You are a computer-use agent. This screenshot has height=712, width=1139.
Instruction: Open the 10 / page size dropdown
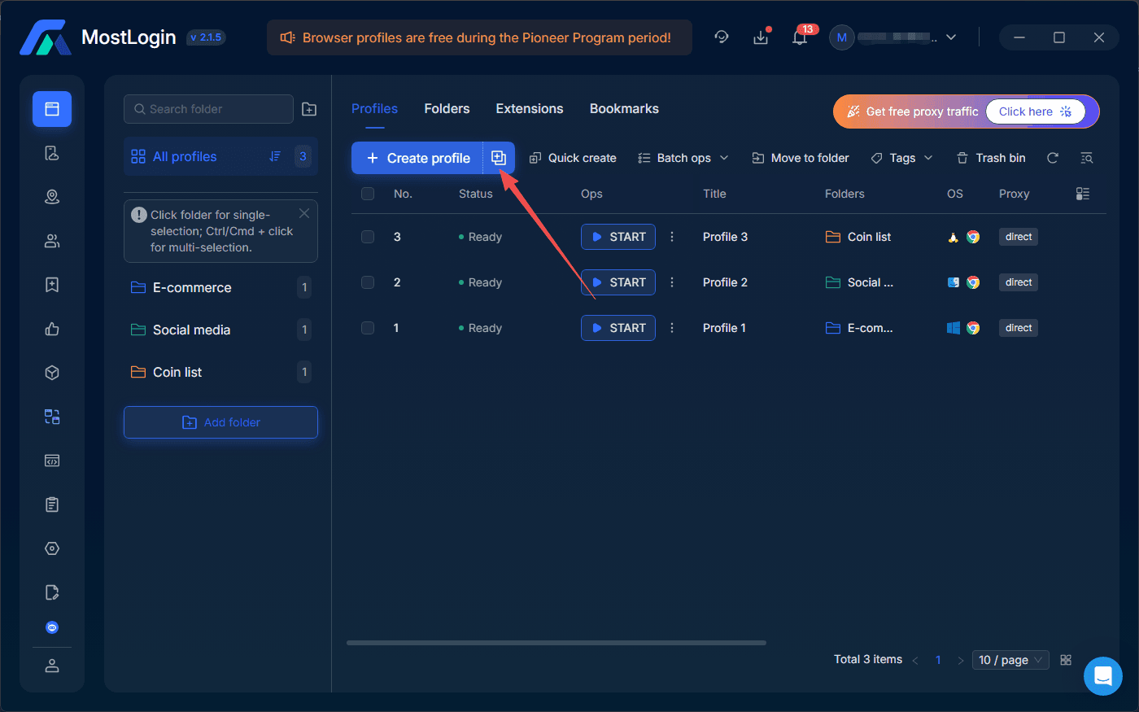[x=1010, y=660]
